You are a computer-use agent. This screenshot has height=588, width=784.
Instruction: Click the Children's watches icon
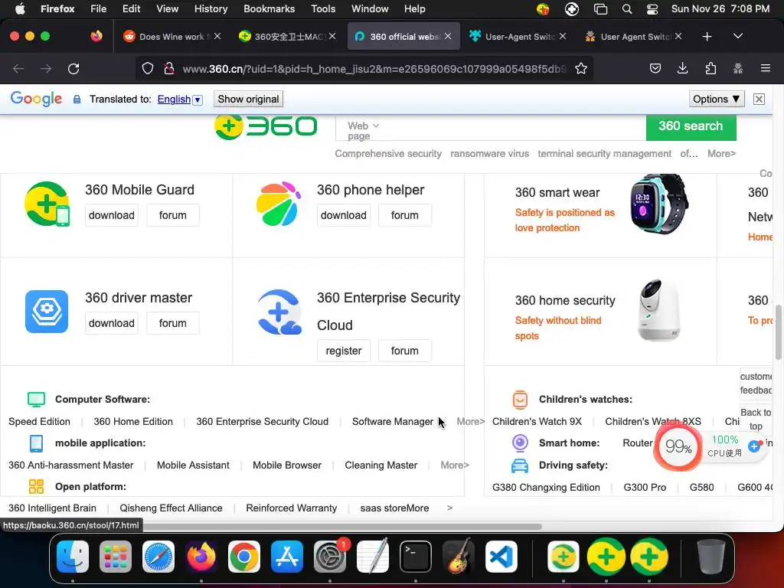tap(520, 400)
